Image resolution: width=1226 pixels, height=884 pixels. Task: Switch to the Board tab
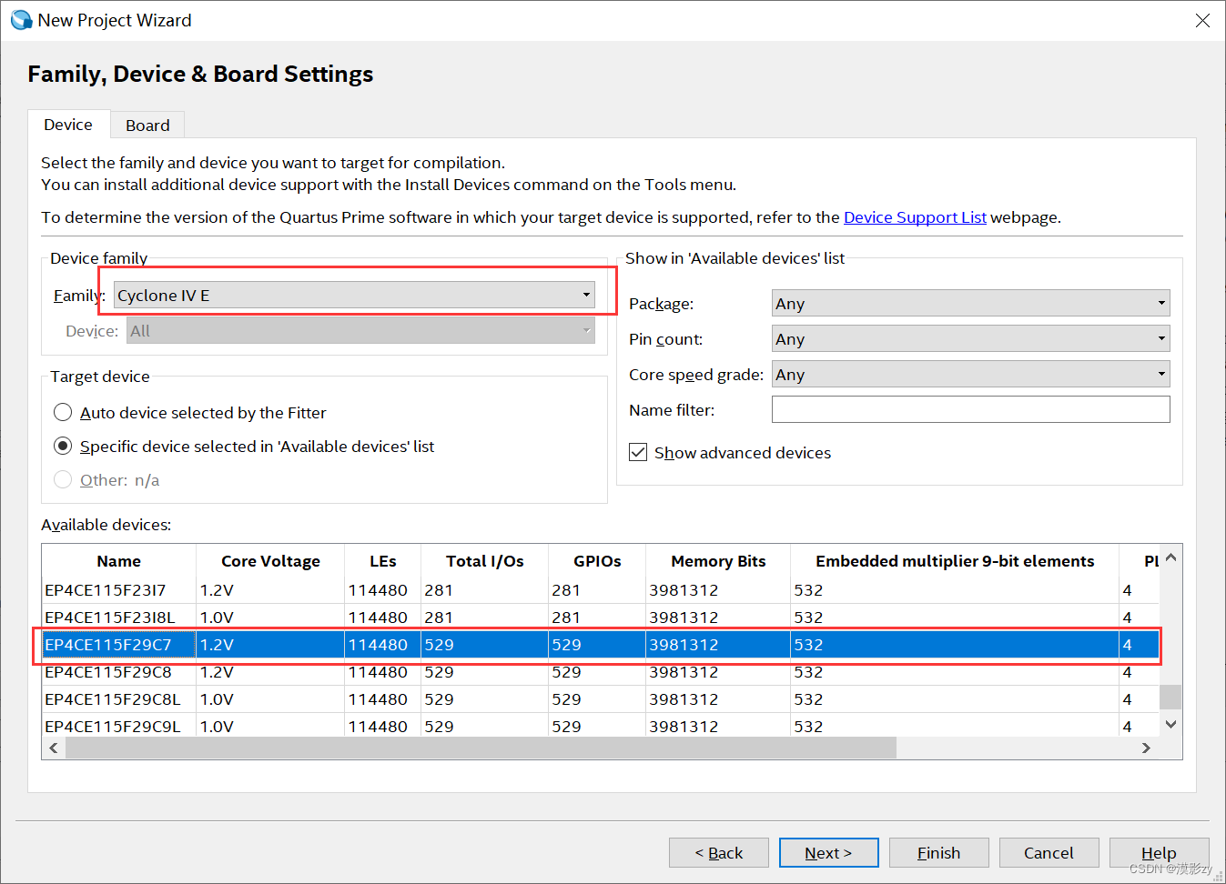click(147, 126)
